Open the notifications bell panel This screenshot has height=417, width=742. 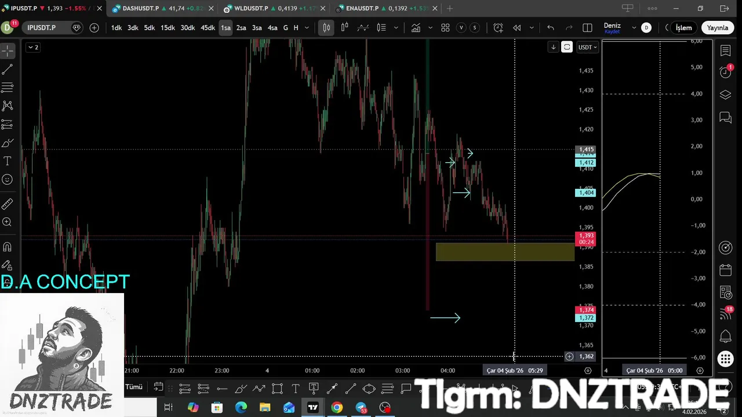725,336
